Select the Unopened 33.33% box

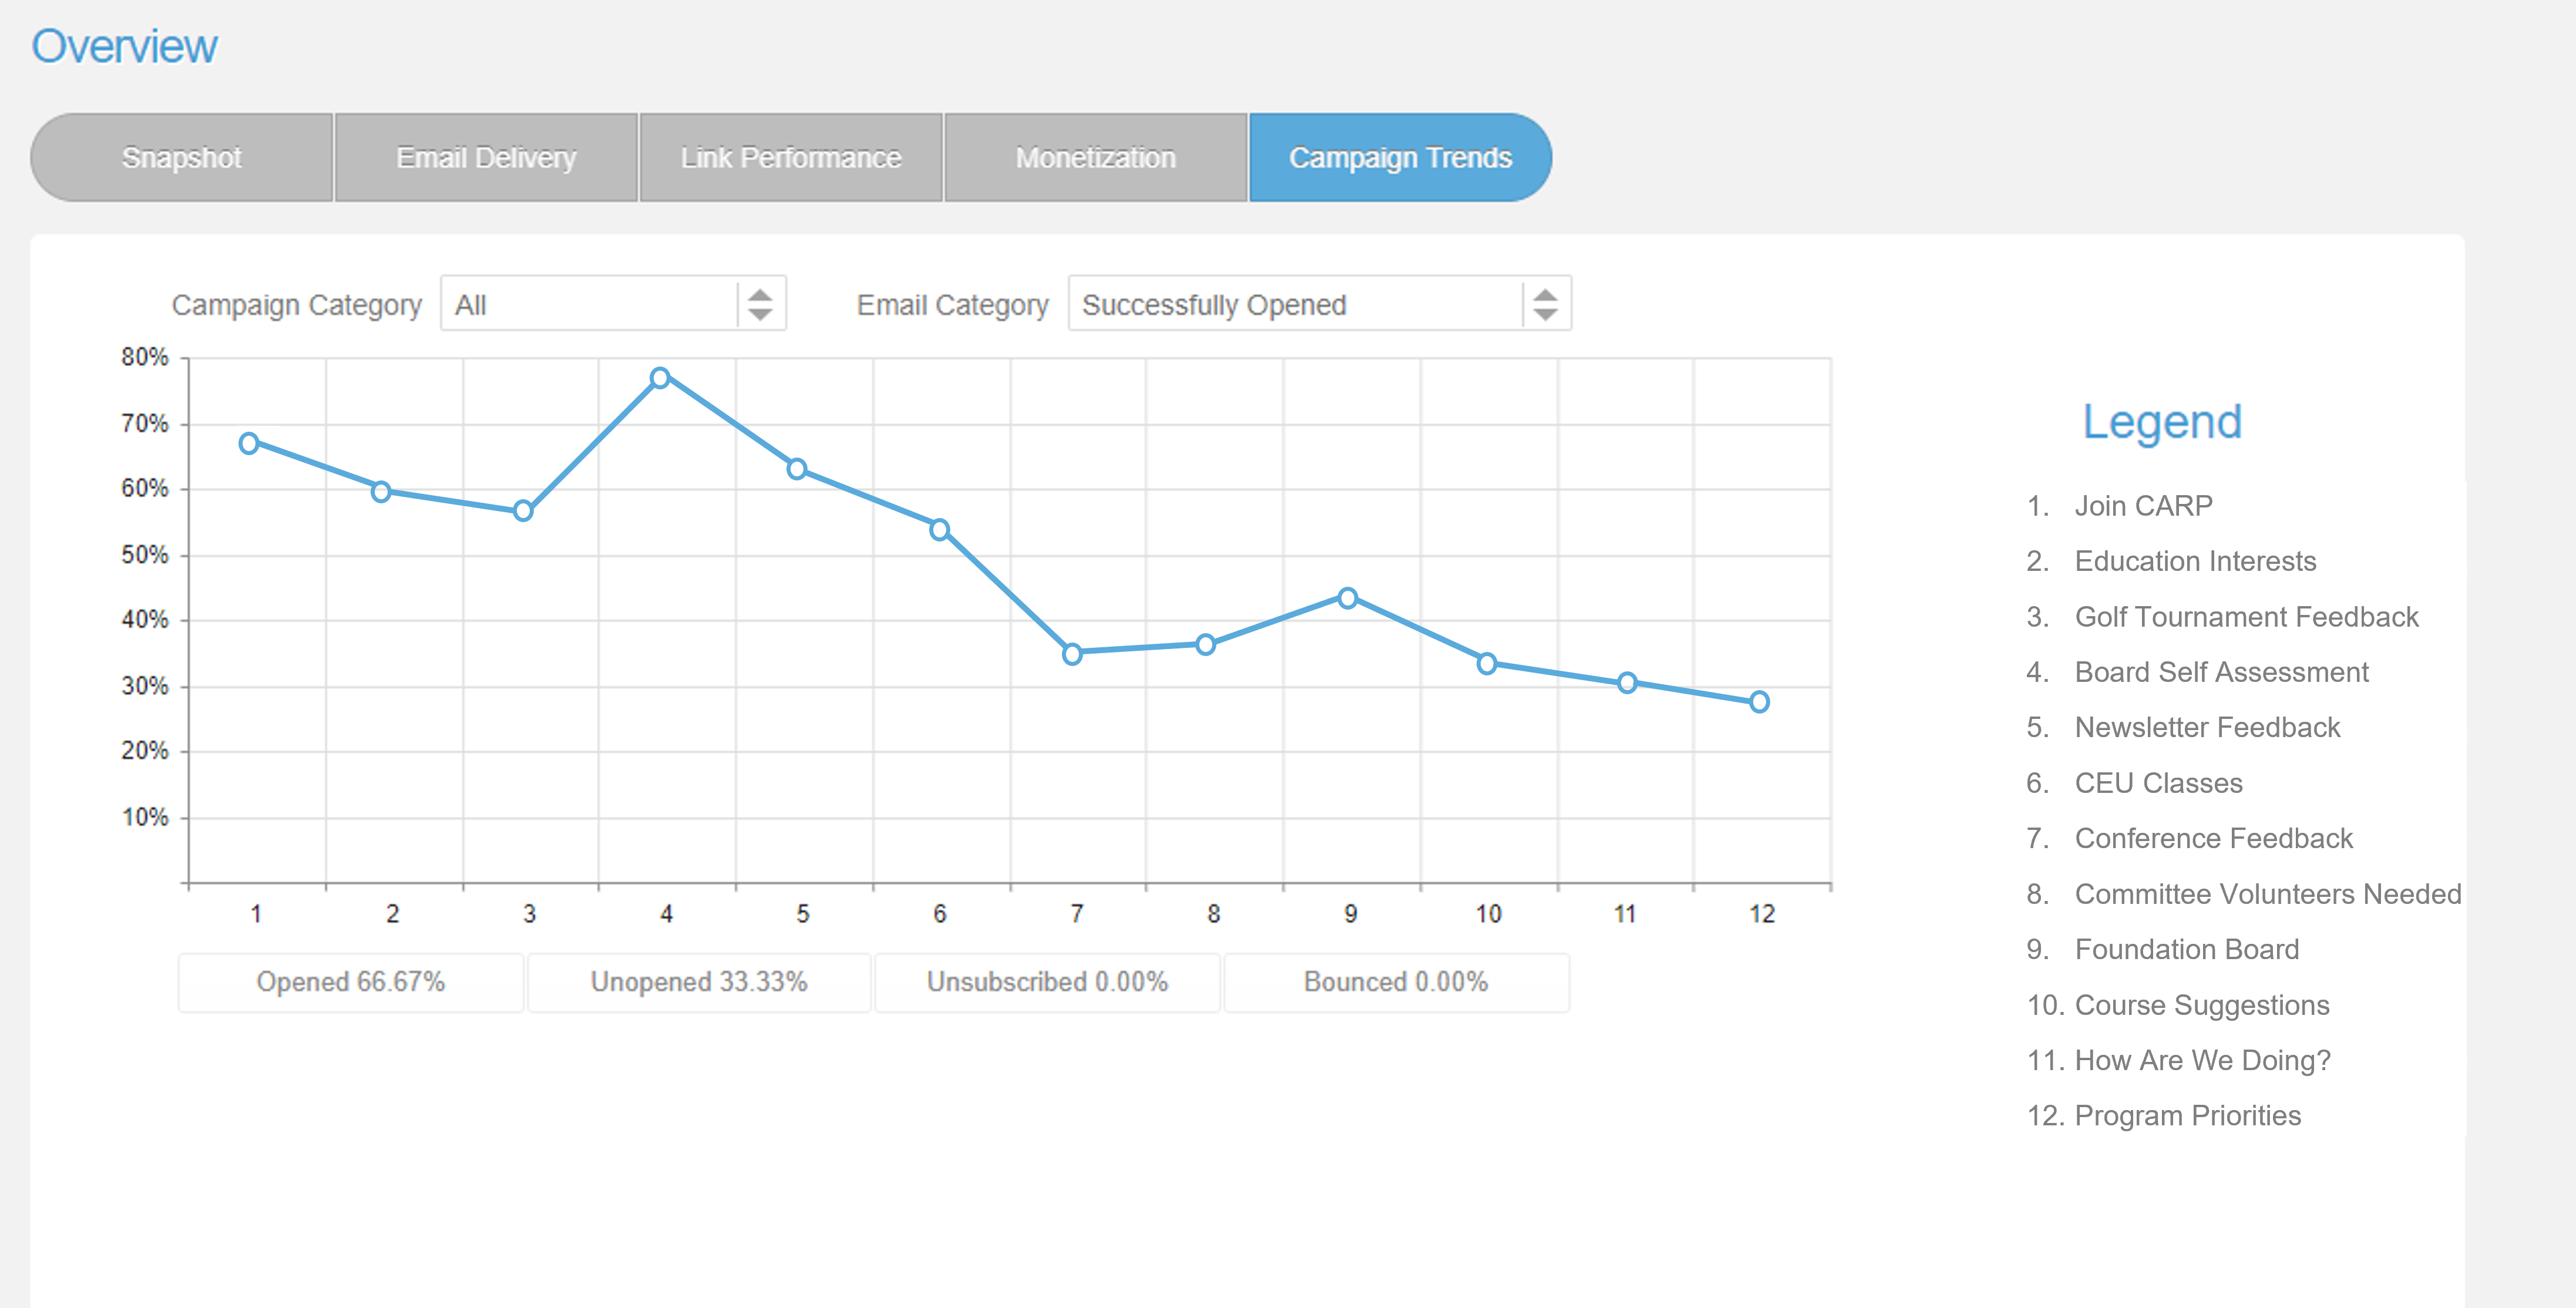coord(699,982)
